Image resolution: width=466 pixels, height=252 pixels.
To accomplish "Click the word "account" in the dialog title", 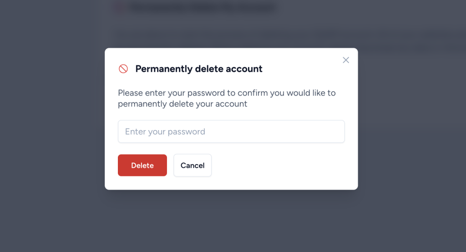I will click(x=245, y=69).
